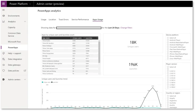Check Select all under Device platform
Image resolution: width=195 pixels, height=111 pixels.
click(168, 38)
